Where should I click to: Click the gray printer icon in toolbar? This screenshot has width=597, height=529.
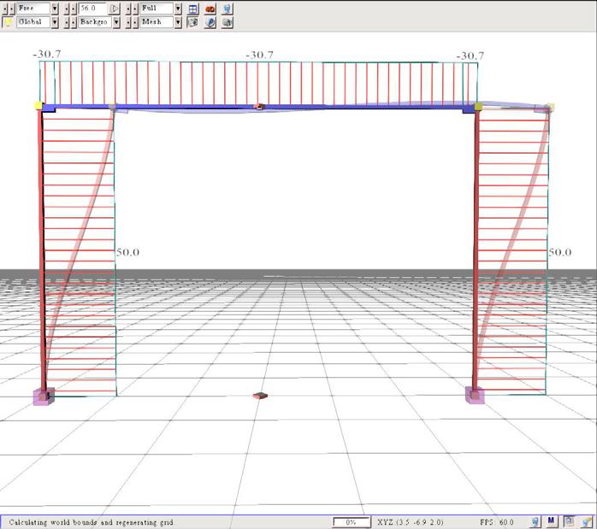click(x=227, y=22)
